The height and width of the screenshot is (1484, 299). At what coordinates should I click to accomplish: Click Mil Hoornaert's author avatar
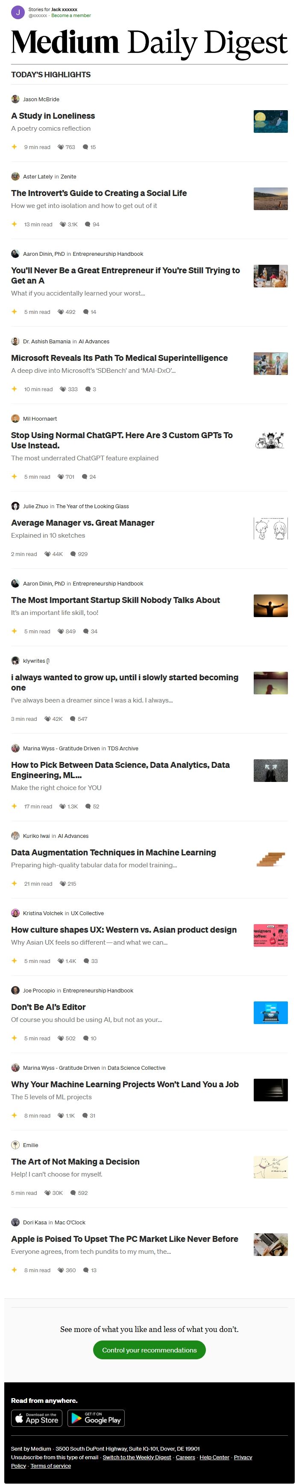point(15,419)
